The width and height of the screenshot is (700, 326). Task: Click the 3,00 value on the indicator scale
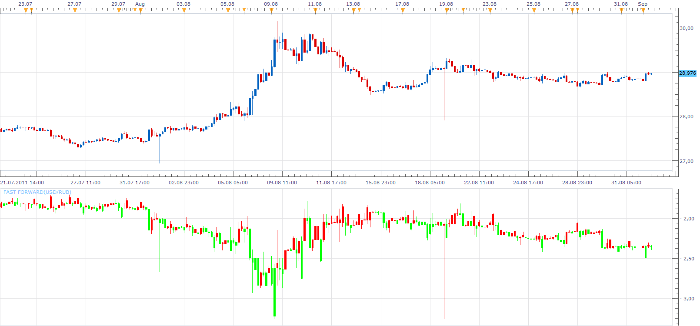pyautogui.click(x=689, y=299)
